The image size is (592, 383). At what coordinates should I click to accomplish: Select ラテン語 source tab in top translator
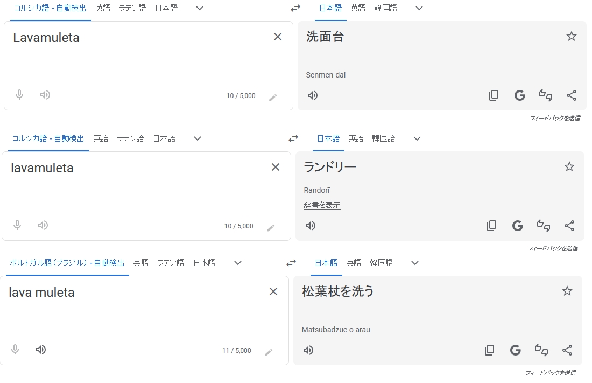pos(132,8)
